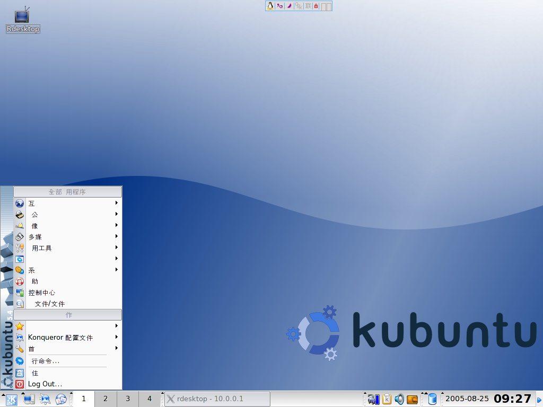Toggle the red lock icon in input bar
543x407 pixels.
(316, 6)
